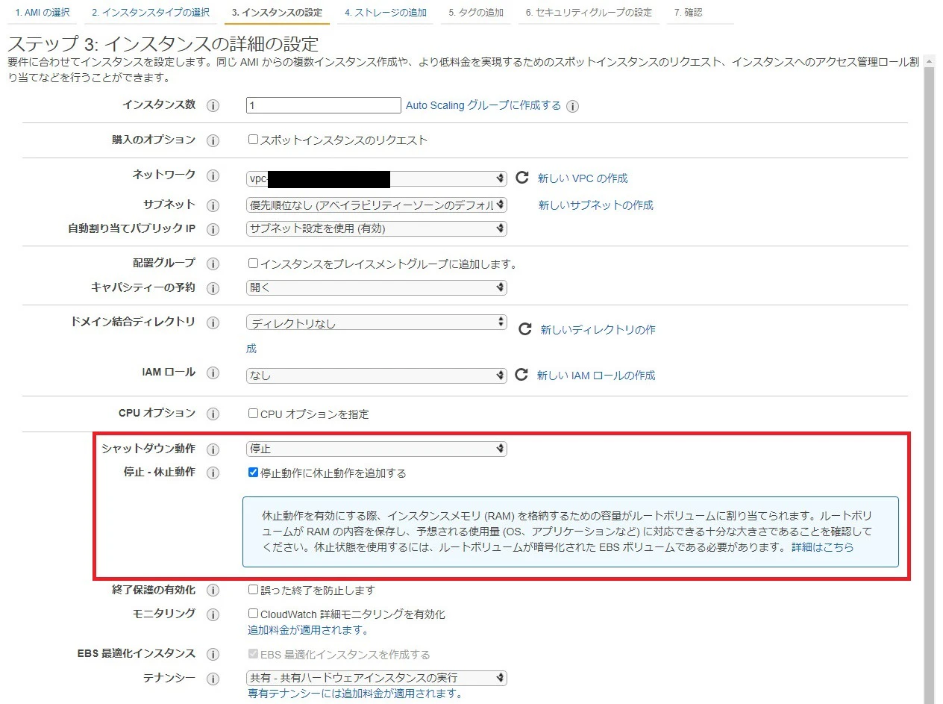Toggle EBS 最適化インスタンスを作成する checkbox
The height and width of the screenshot is (704, 943).
253,654
